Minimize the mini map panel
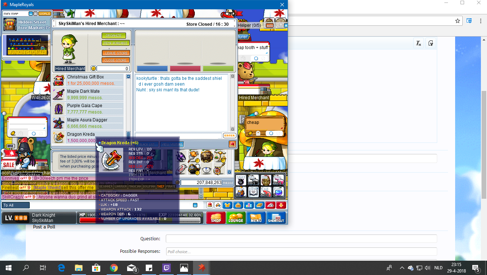The height and width of the screenshot is (275, 487). pyautogui.click(x=31, y=14)
